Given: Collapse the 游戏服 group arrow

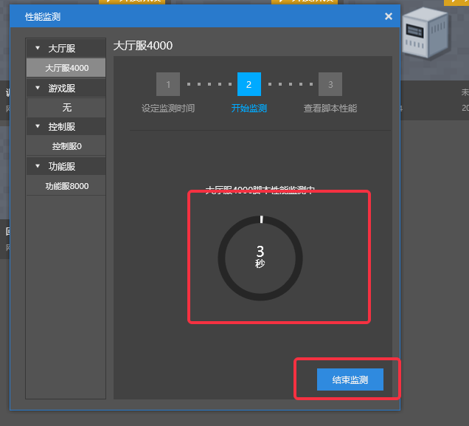Looking at the screenshot, I should 38,88.
